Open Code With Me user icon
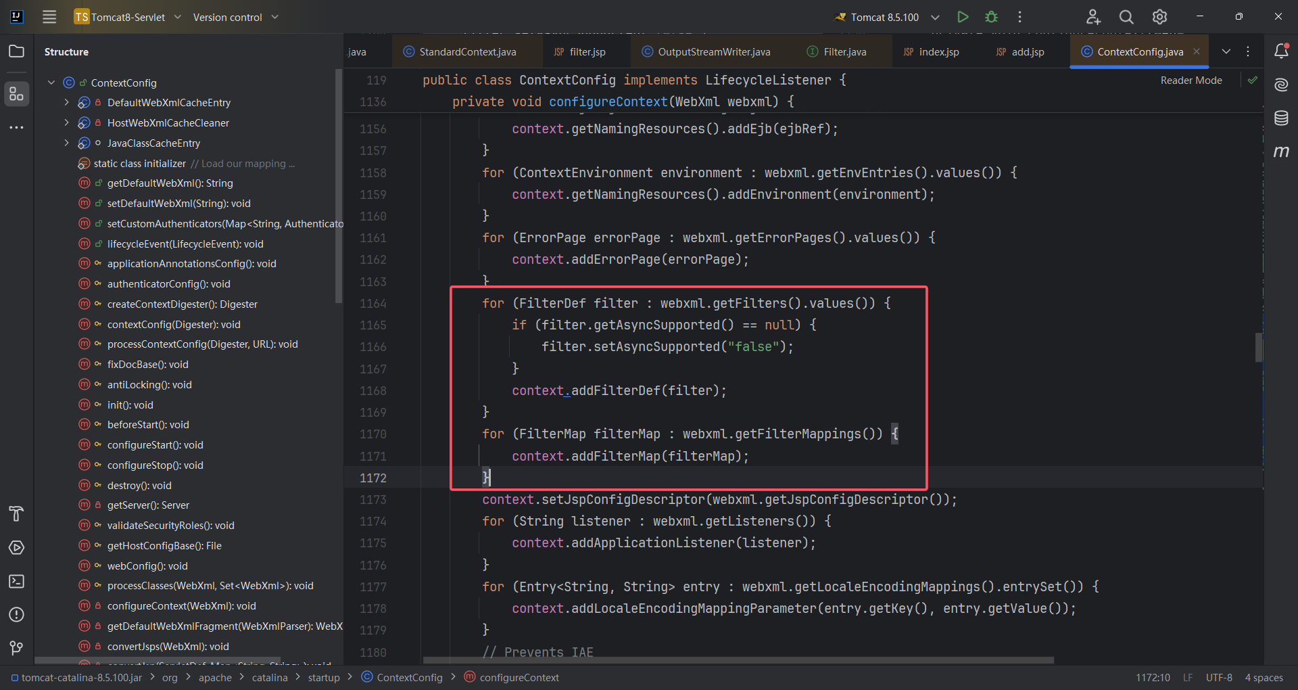Screen dimensions: 1298x690 (x=1093, y=17)
